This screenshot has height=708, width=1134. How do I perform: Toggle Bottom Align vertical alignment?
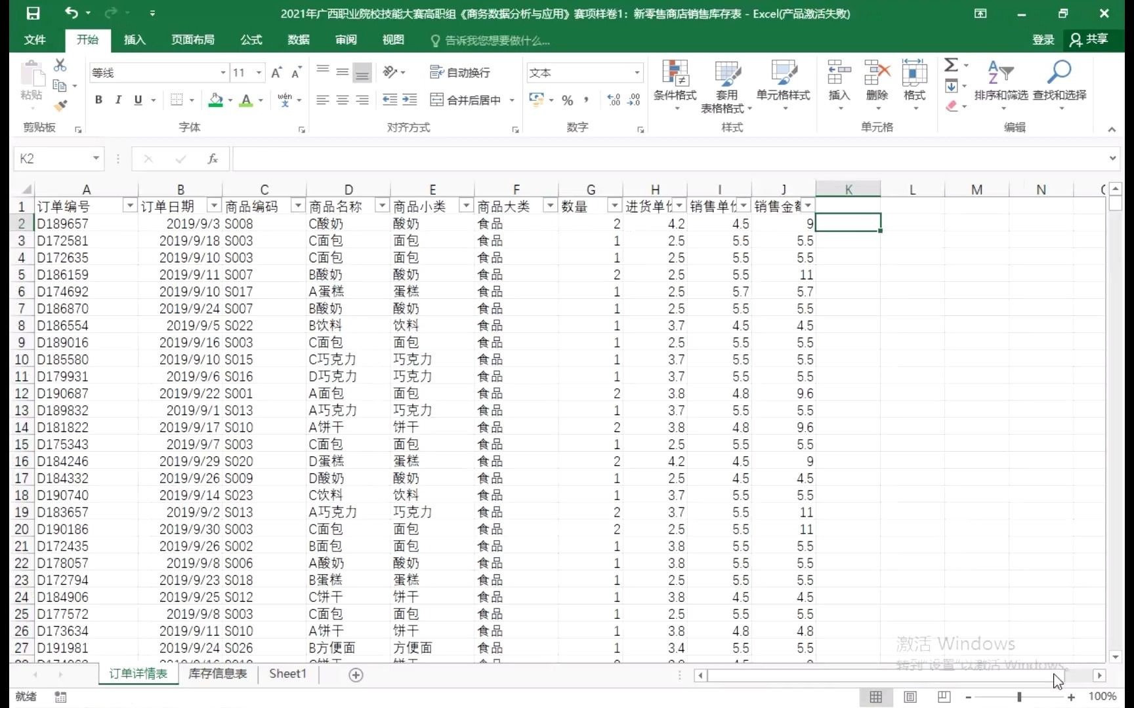coord(362,72)
